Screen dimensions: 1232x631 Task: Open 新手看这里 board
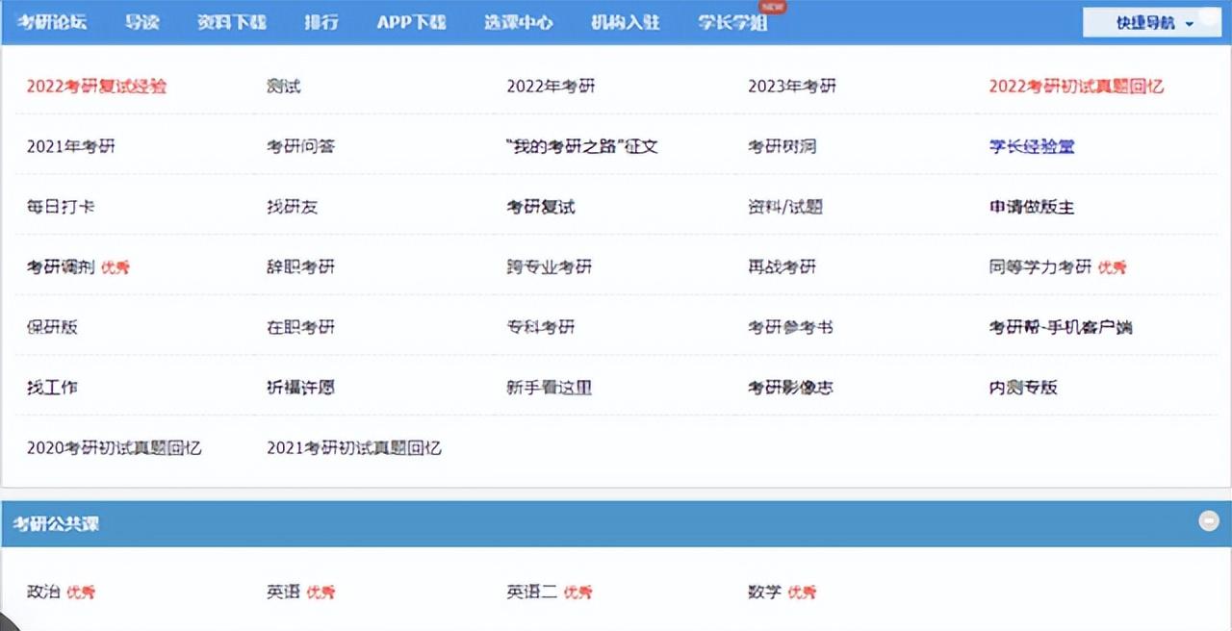click(x=549, y=388)
